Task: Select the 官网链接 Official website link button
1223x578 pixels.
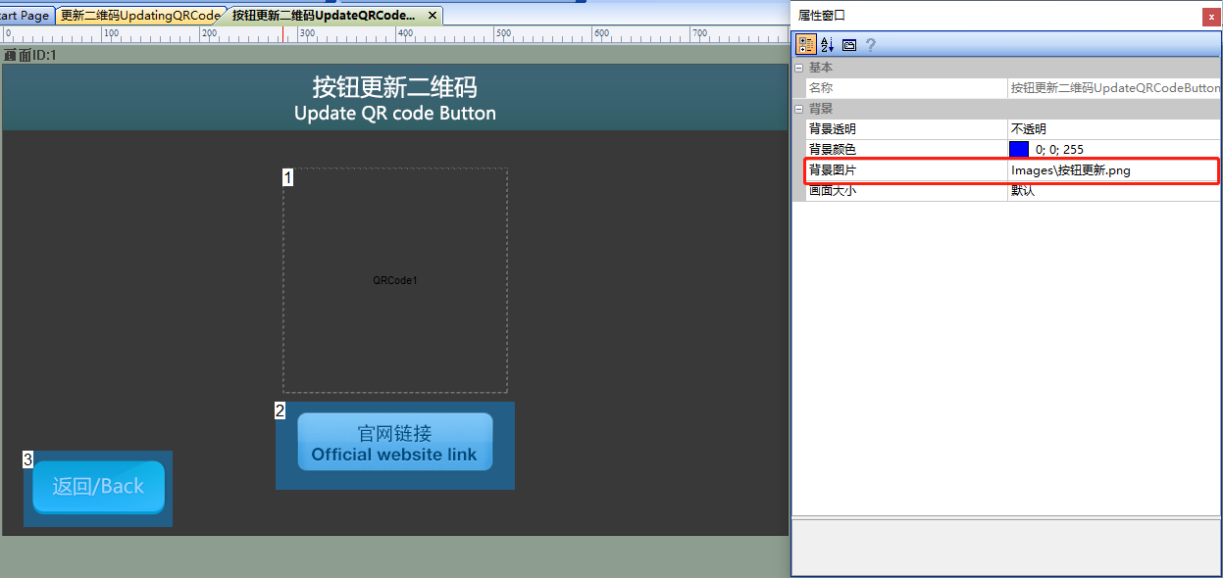Action: coord(395,443)
